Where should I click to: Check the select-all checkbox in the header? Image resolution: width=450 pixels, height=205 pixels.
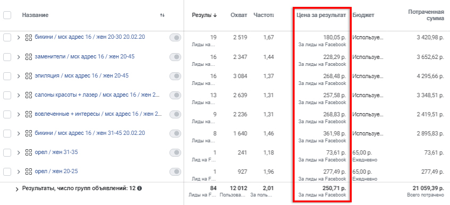pyautogui.click(x=7, y=15)
